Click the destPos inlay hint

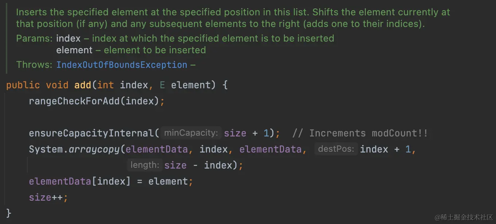(336, 149)
